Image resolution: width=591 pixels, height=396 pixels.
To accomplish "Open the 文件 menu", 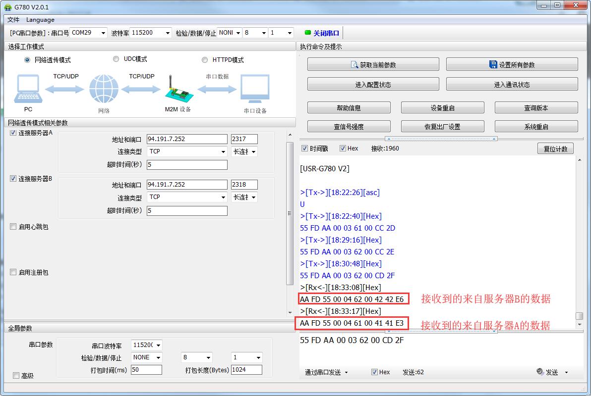I will point(13,20).
